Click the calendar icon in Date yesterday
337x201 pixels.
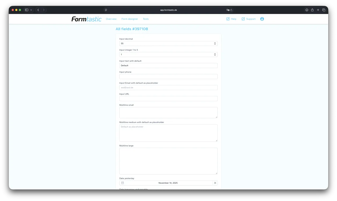click(122, 183)
